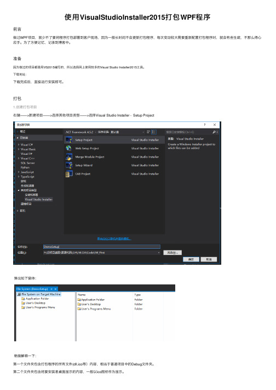Select SQL Server in the template tree
The height and width of the screenshot is (390, 276).
[27, 163]
